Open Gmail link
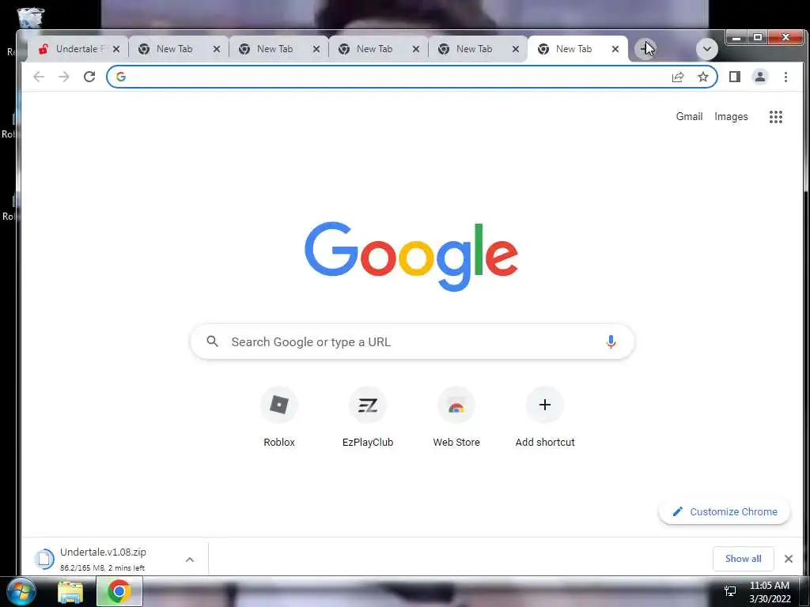Viewport: 810px width, 607px height. tap(689, 117)
